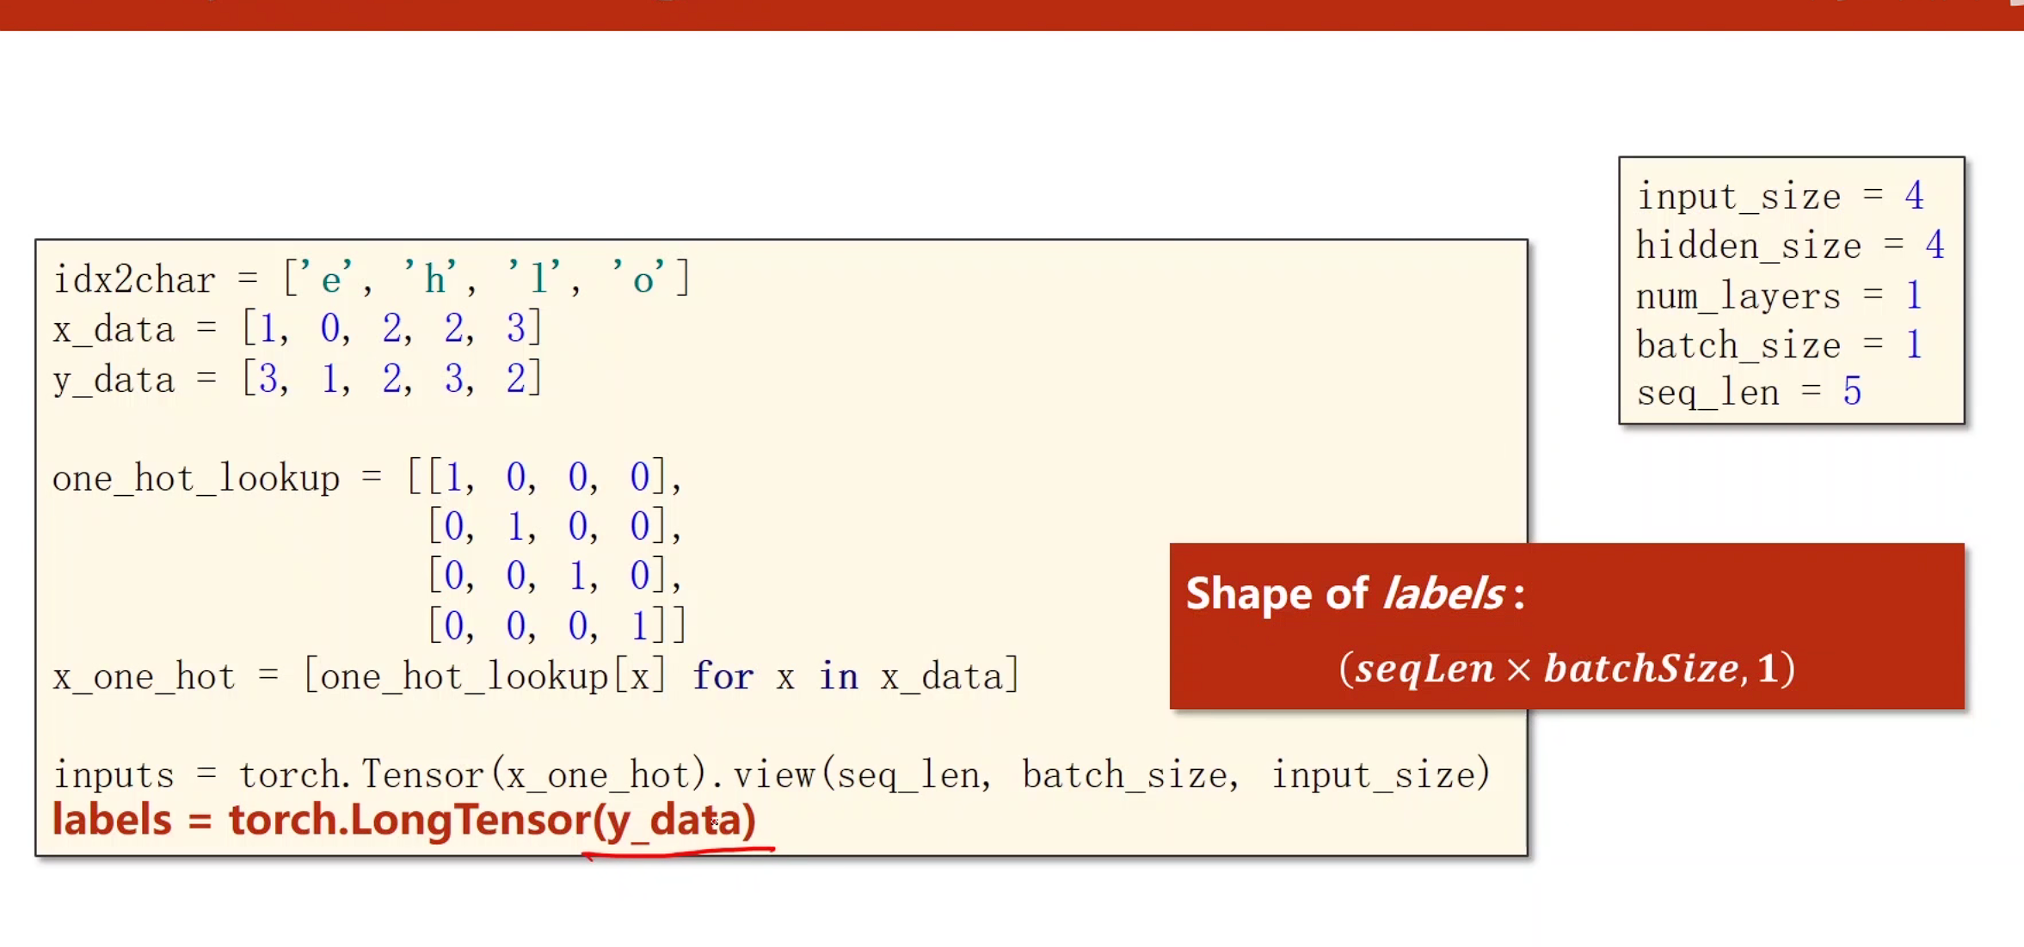Image resolution: width=2024 pixels, height=947 pixels.
Task: Click the labels = torch.LongTensor(y_data) line
Action: point(404,820)
